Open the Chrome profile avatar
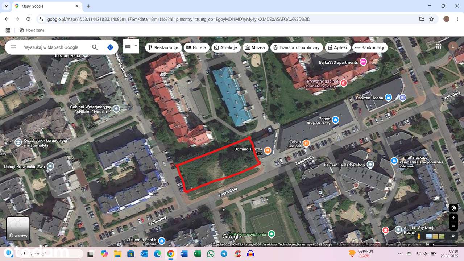Viewport: 464px width, 261px height. tap(446, 19)
